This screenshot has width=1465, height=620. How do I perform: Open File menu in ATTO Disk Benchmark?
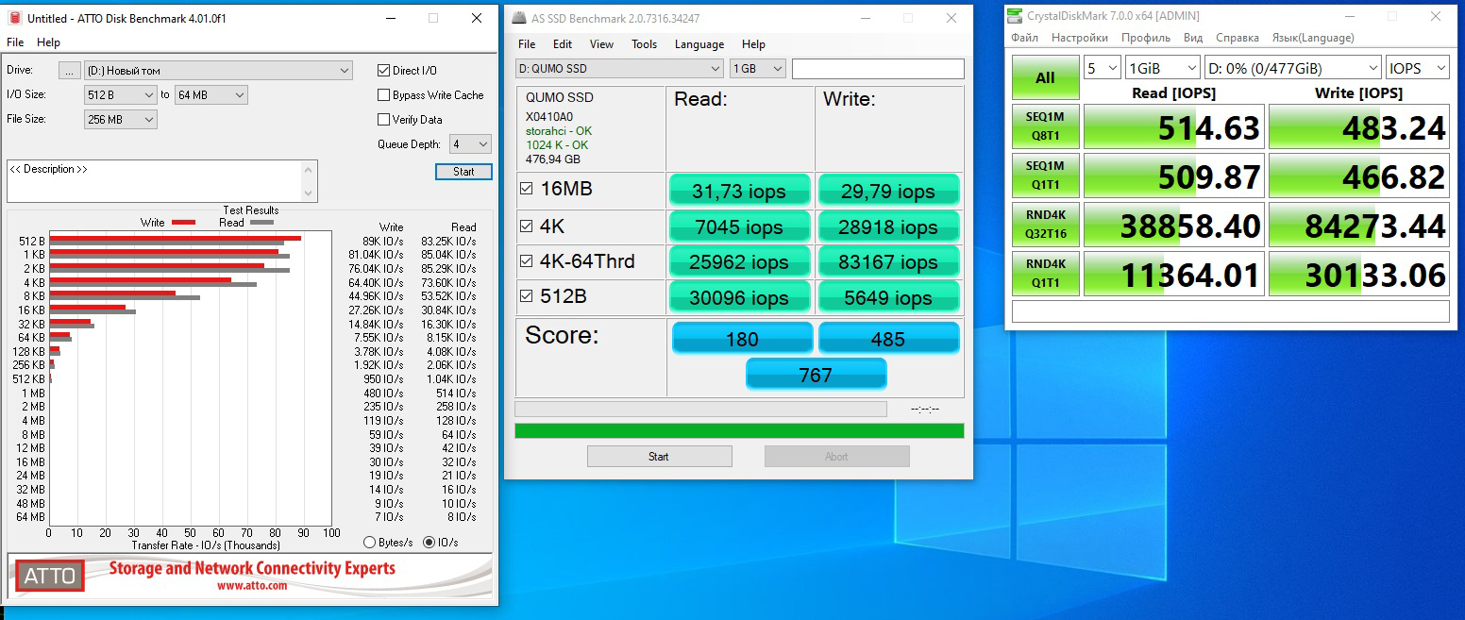coord(15,42)
